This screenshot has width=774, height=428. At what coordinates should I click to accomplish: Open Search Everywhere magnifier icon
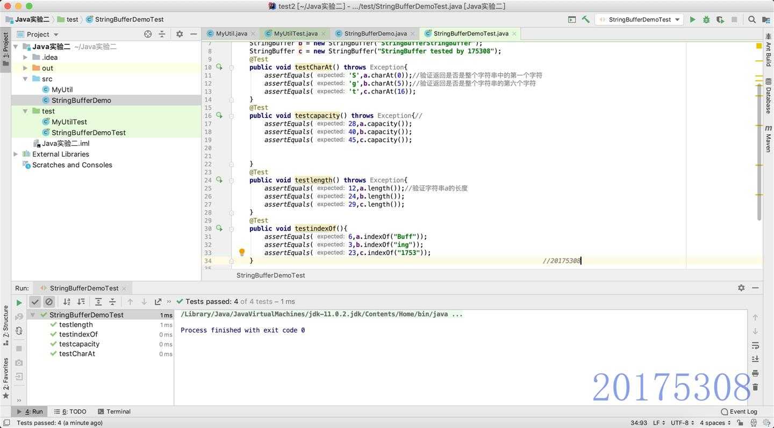point(752,19)
